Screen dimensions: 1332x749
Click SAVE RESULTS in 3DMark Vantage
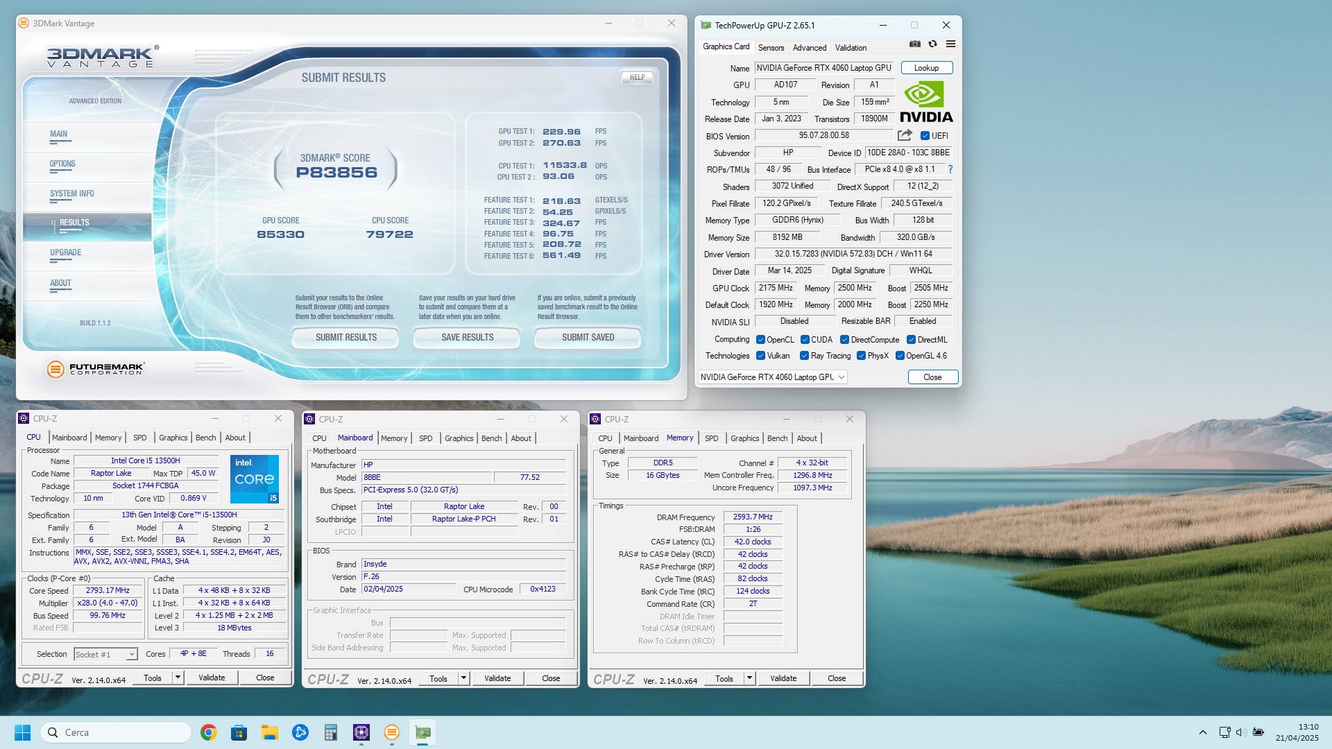pos(467,337)
